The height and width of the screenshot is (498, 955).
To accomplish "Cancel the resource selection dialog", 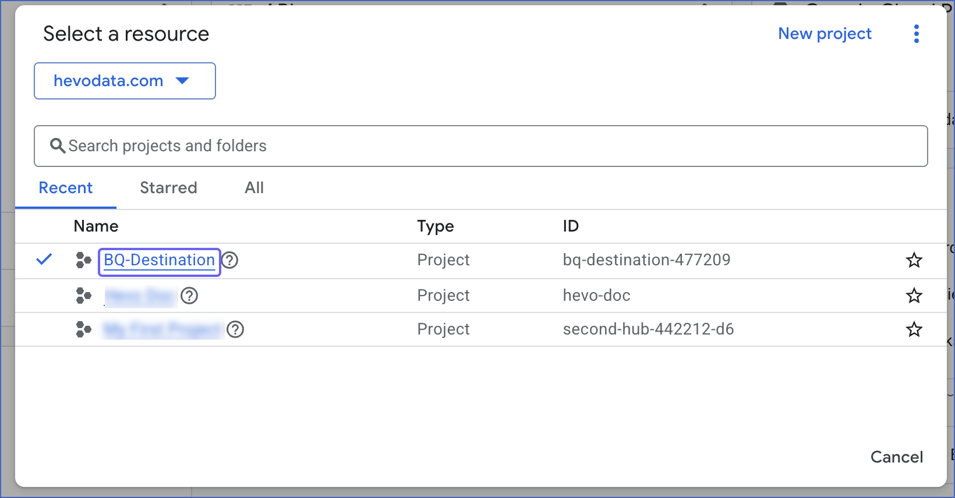I will point(896,457).
